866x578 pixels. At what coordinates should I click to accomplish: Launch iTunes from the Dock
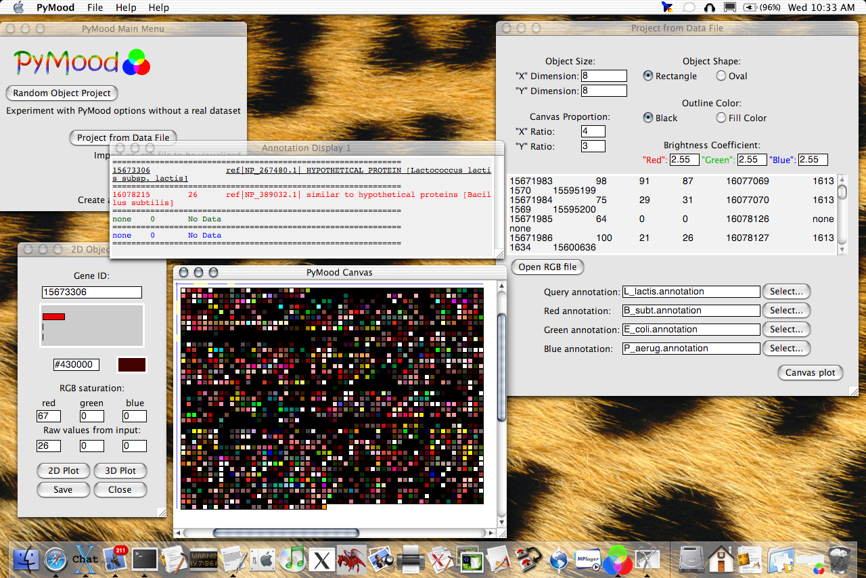pos(293,559)
